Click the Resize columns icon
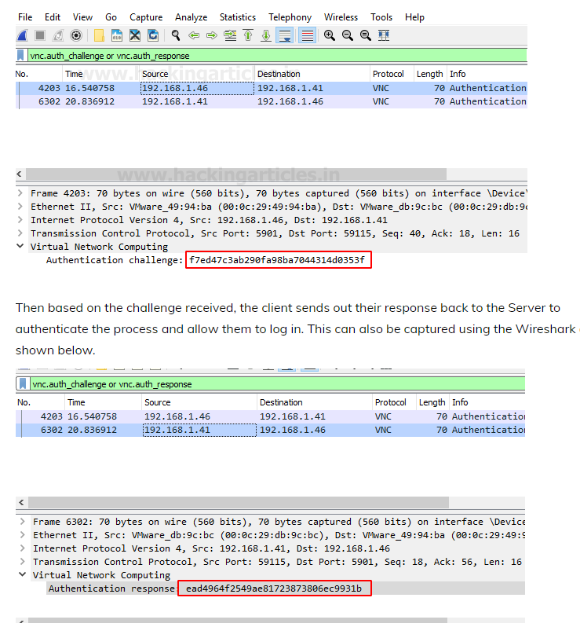 [384, 35]
